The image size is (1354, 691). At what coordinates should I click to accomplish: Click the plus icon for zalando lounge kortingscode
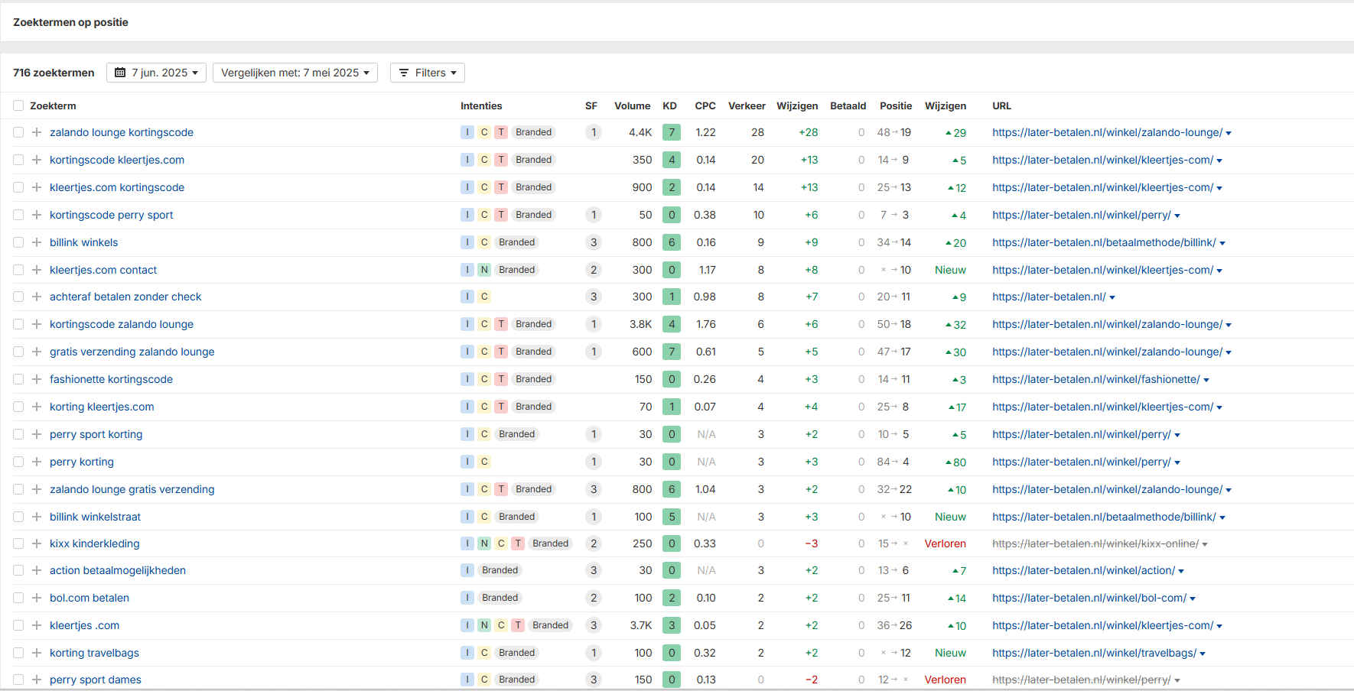(x=37, y=132)
